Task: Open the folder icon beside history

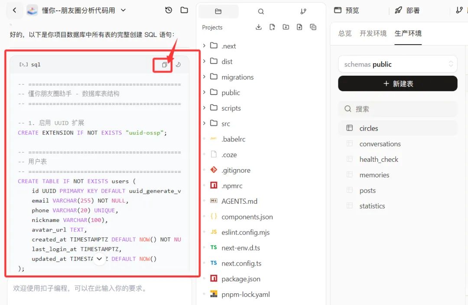Action: coord(184,10)
